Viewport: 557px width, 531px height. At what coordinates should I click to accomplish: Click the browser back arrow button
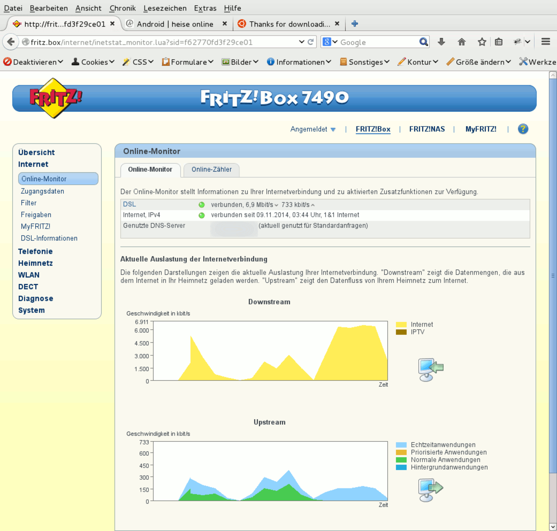10,42
